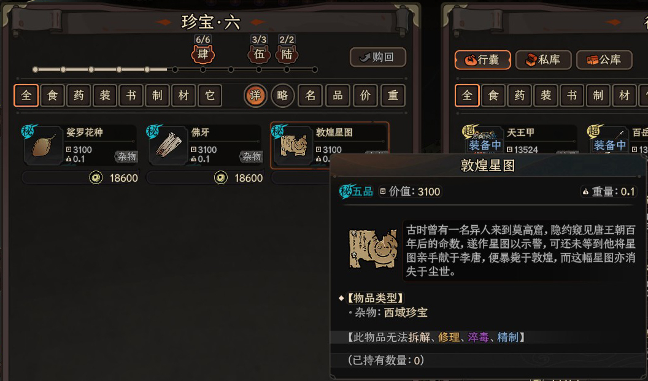This screenshot has height=381, width=648.
Task: Select the 佛牙 relic item icon
Action: coord(168,146)
